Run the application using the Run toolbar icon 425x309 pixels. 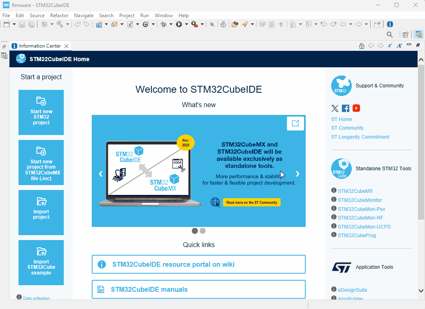(x=179, y=24)
